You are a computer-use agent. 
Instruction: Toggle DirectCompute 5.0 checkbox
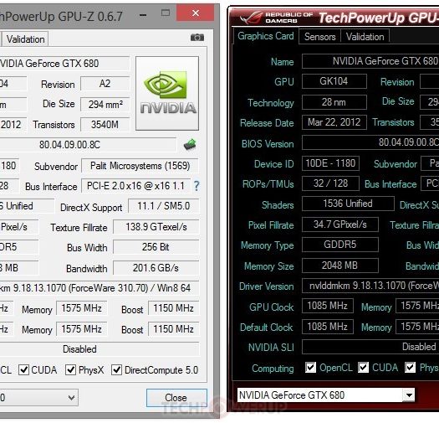(116, 369)
